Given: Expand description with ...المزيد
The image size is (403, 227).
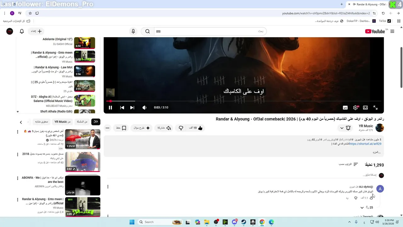Looking at the screenshot, I should (377, 152).
